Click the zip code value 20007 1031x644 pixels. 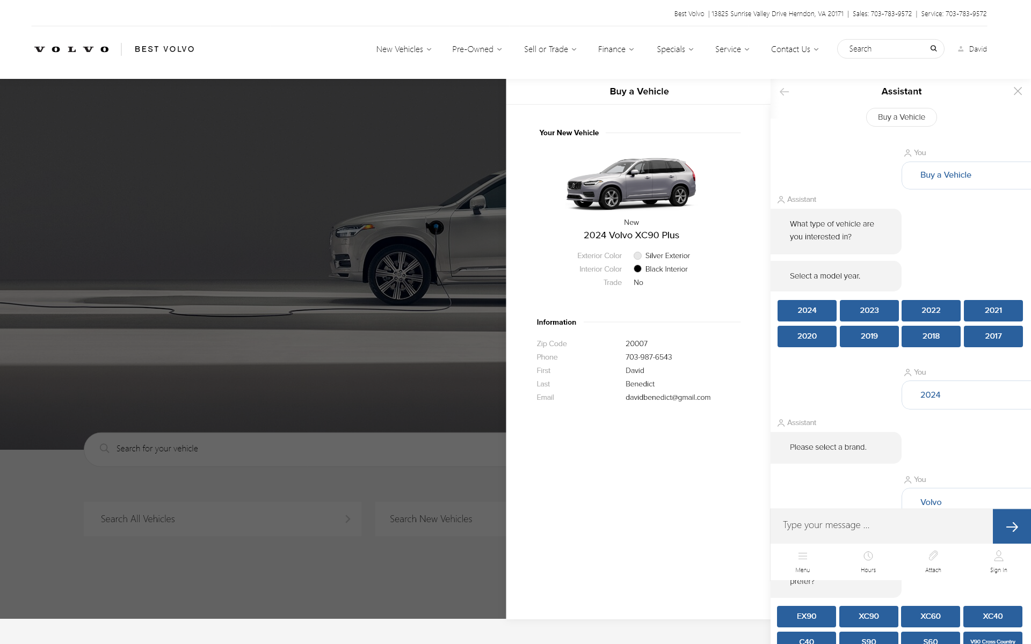(x=636, y=344)
